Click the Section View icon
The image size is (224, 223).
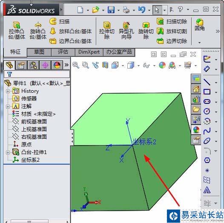pyautogui.click(x=105, y=65)
